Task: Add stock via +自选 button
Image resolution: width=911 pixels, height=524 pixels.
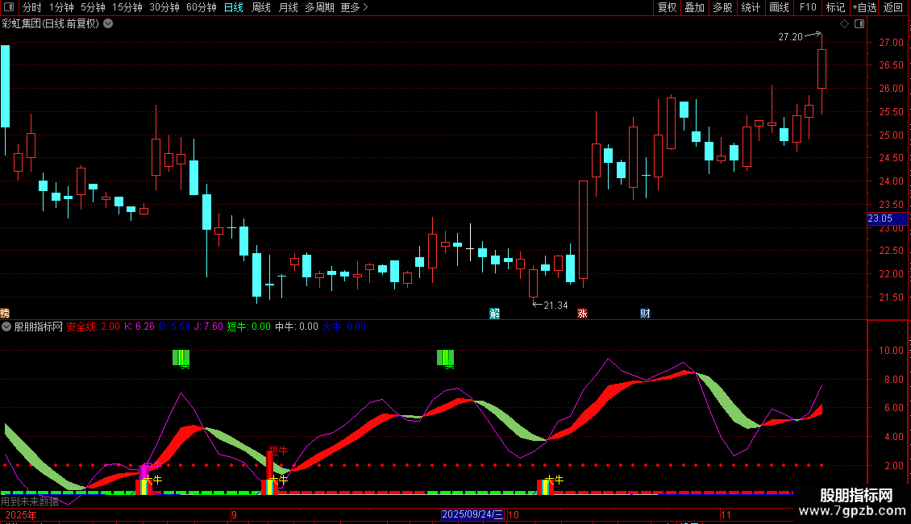Action: [x=864, y=7]
